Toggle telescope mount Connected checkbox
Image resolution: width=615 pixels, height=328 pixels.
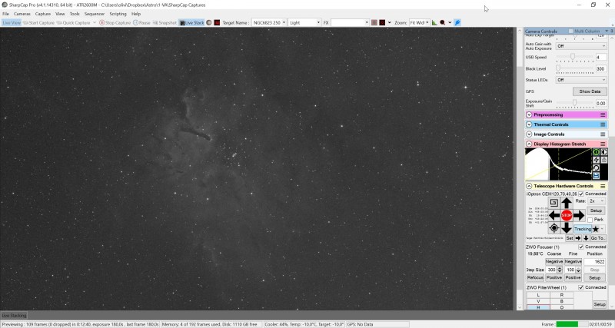581,194
